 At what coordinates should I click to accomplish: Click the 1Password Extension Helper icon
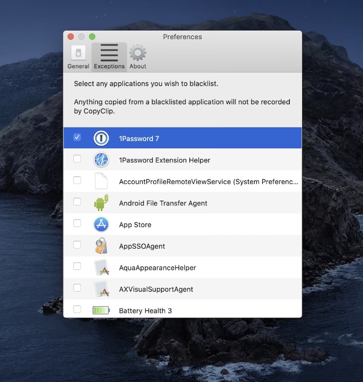[x=101, y=160]
